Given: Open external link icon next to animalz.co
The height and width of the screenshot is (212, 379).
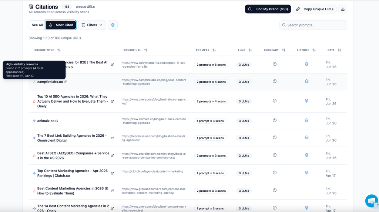Looking at the screenshot, I should [57, 121].
